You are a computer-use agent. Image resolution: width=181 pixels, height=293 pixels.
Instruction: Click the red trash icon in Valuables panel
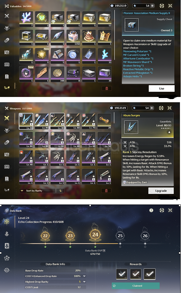click(x=107, y=89)
